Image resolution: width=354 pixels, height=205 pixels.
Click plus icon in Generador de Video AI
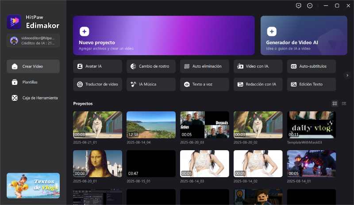[x=272, y=31]
